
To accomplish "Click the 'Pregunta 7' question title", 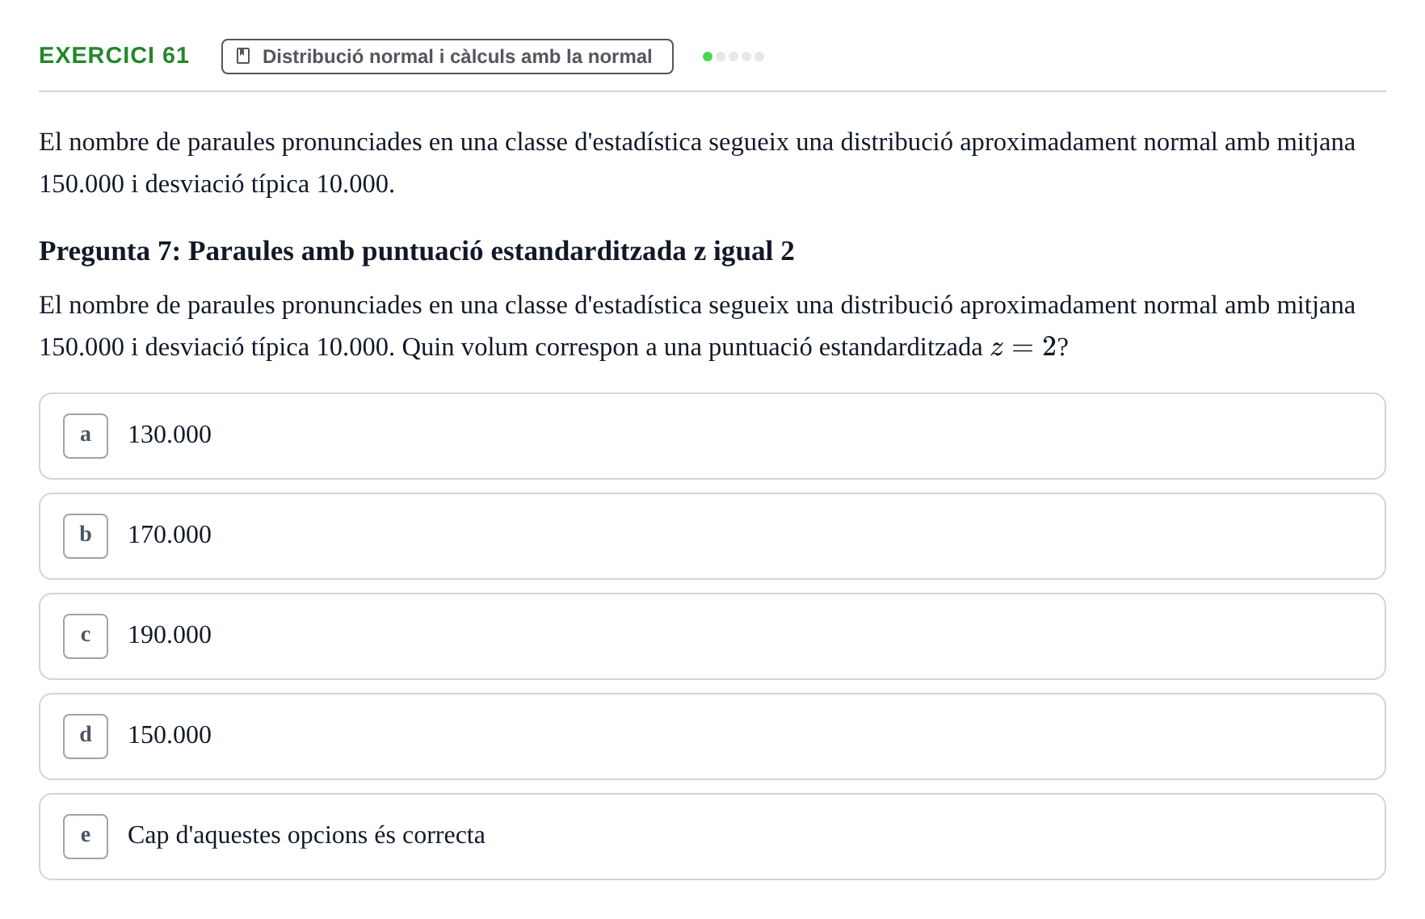I will (x=417, y=251).
